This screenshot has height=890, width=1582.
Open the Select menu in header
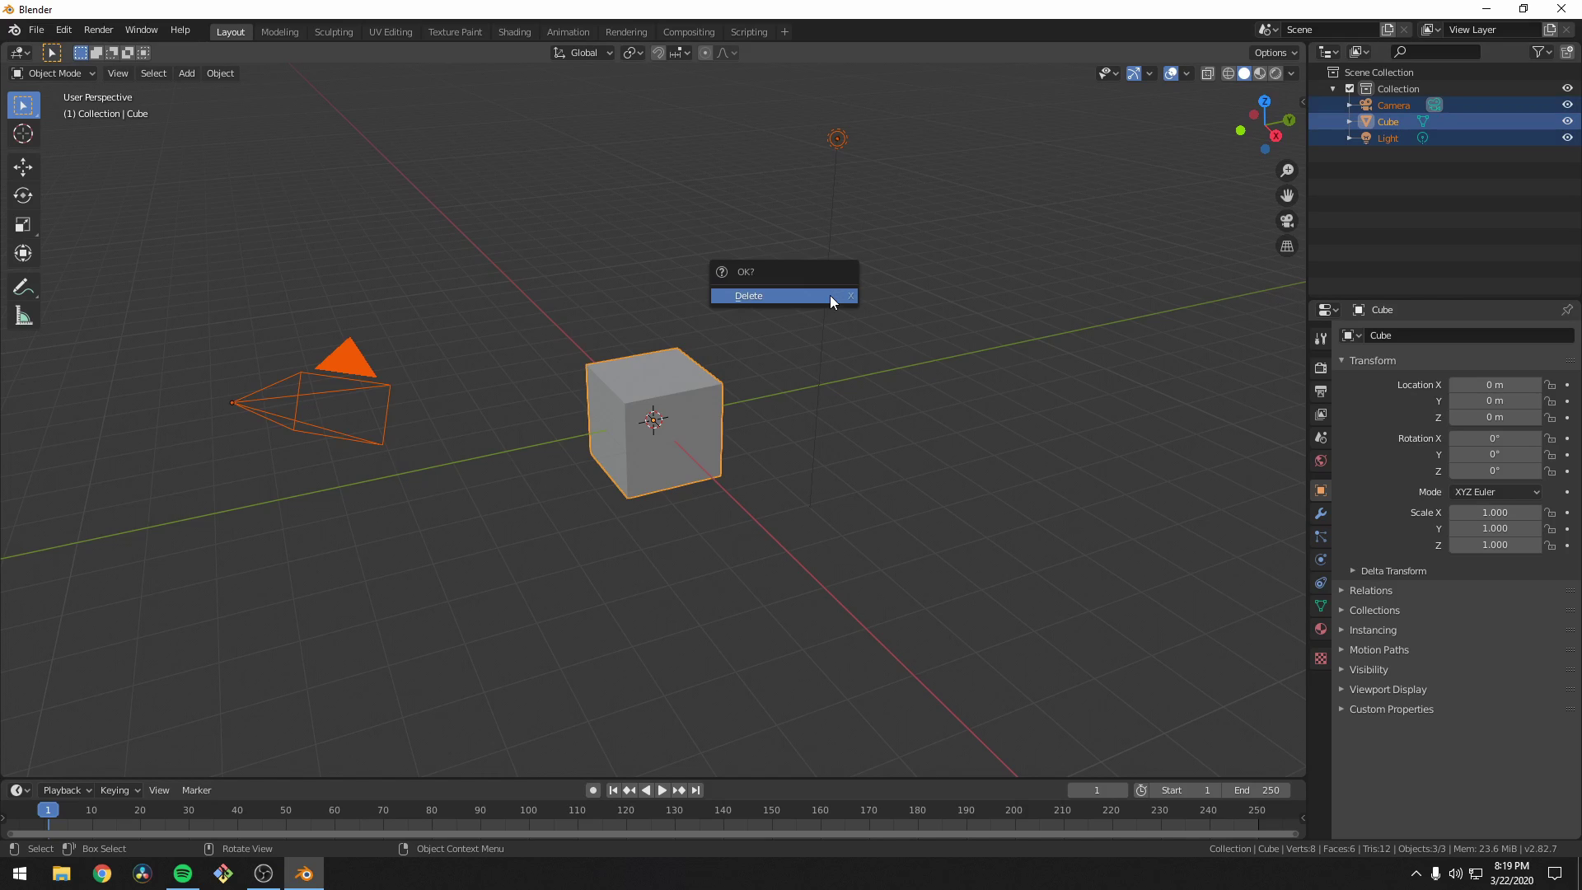coord(153,73)
